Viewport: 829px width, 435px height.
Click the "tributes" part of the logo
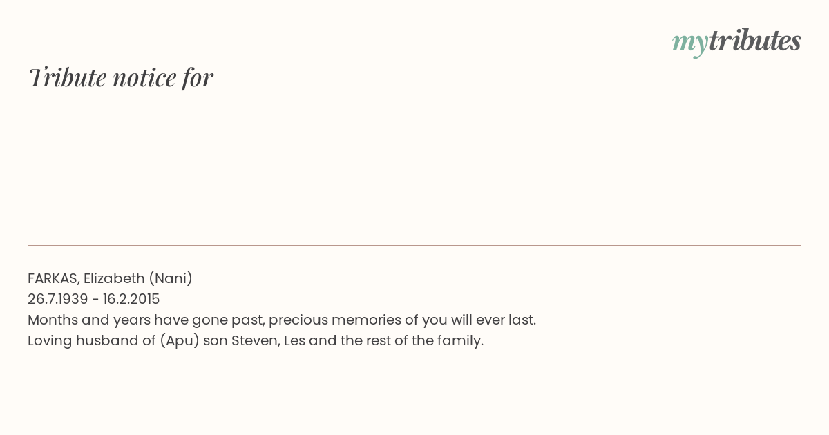[755, 41]
